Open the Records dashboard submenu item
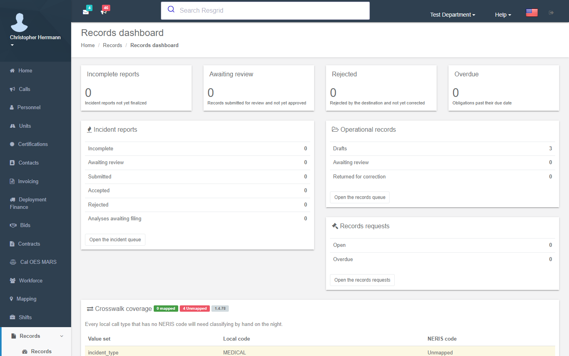Screen dimensions: 569x356 (37, 351)
